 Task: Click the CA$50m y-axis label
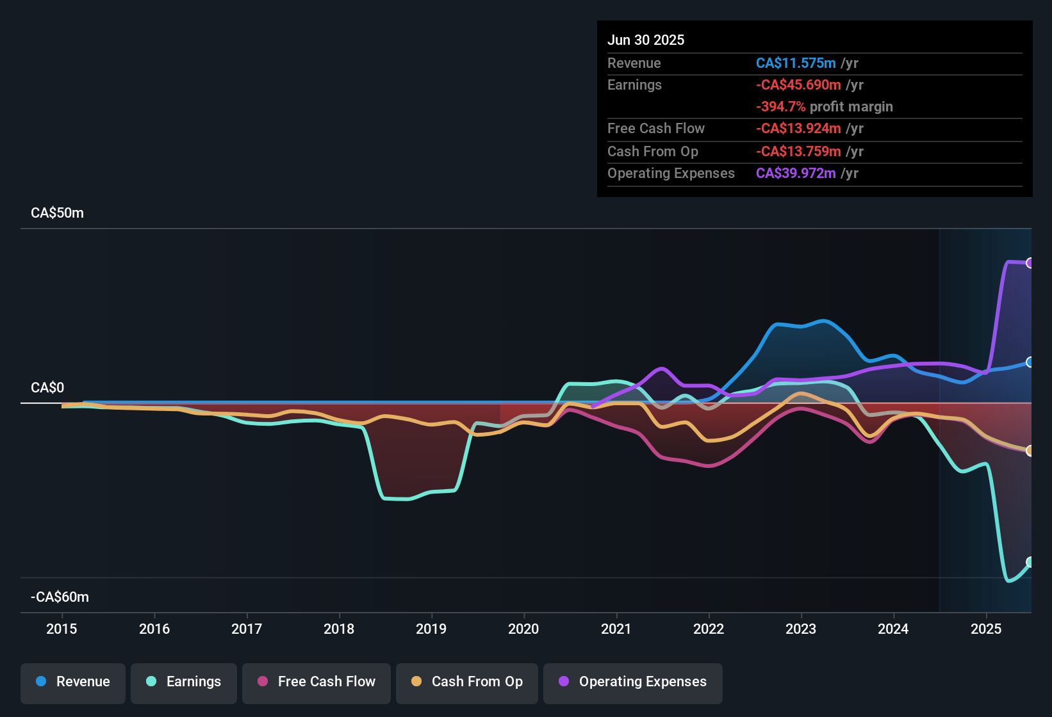tap(57, 213)
